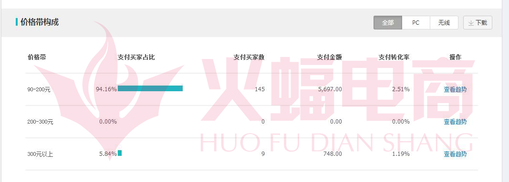
Task: Click the 操作 column header
Action: pyautogui.click(x=455, y=57)
